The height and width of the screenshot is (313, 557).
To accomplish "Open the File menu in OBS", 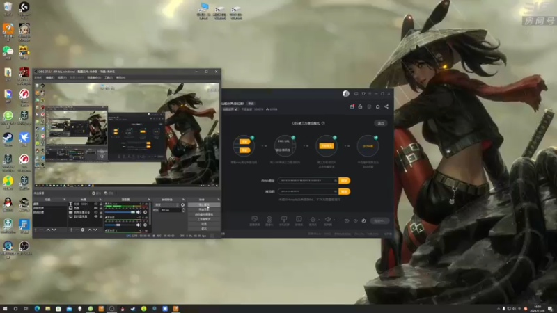I will (x=38, y=77).
